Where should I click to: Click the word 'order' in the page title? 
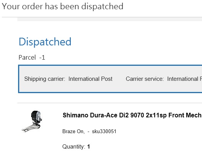tap(32, 7)
